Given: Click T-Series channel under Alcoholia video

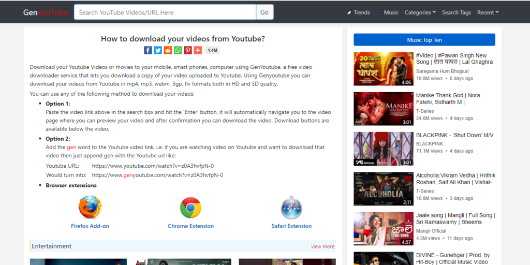Looking at the screenshot, I should [425, 192].
